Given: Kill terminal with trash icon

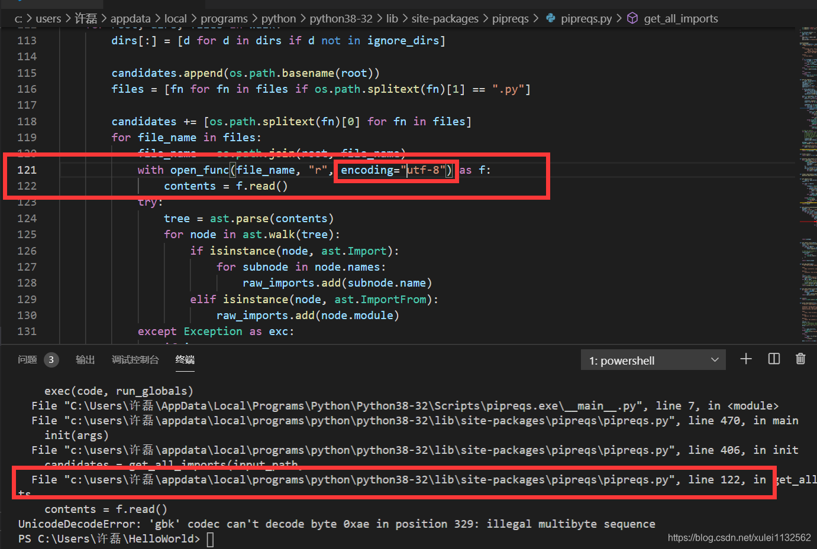Looking at the screenshot, I should tap(800, 359).
